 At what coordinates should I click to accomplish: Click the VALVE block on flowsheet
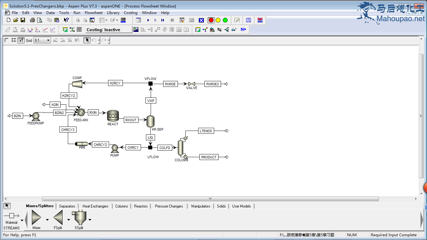[x=192, y=84]
